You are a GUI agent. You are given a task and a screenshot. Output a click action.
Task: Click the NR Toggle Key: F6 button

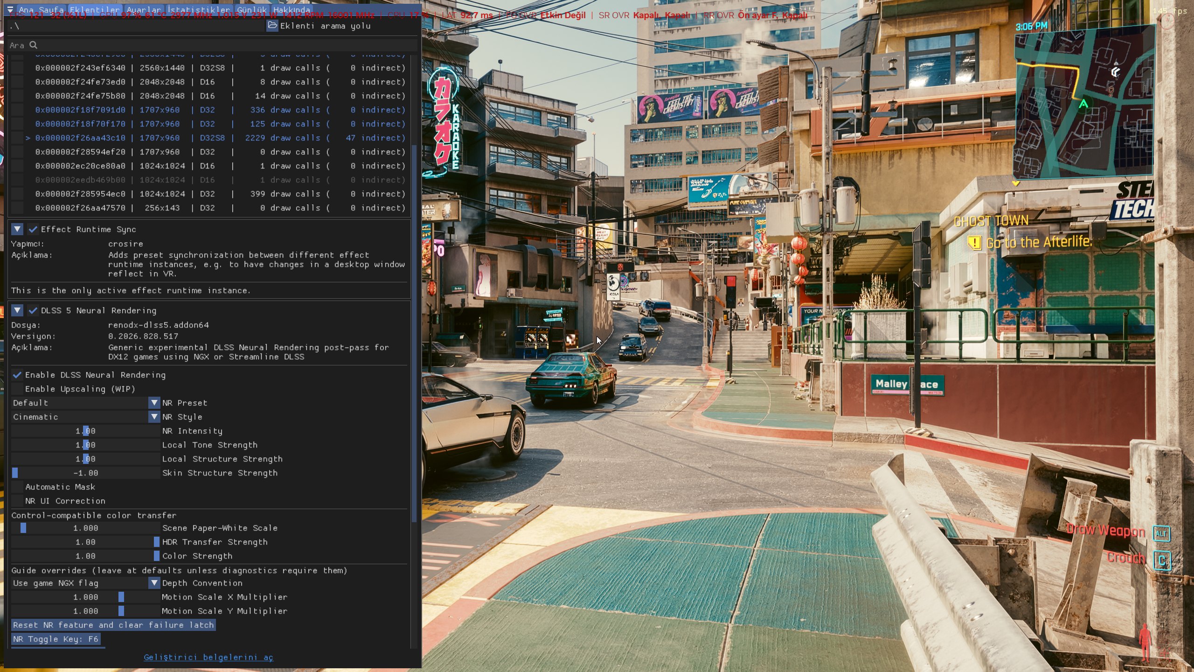[x=56, y=639]
